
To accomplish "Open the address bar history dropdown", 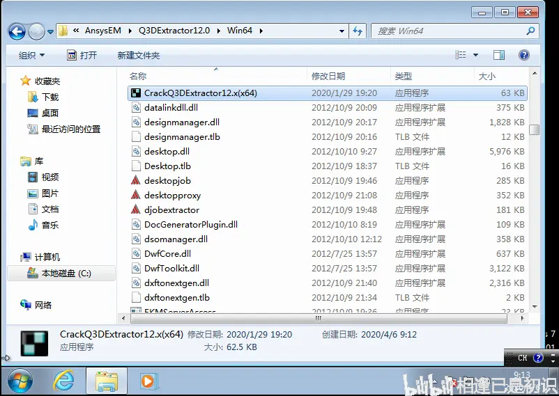I will coord(342,31).
